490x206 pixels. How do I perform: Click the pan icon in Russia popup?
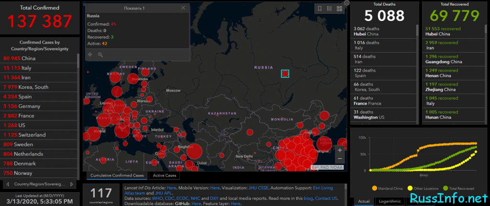(90, 54)
